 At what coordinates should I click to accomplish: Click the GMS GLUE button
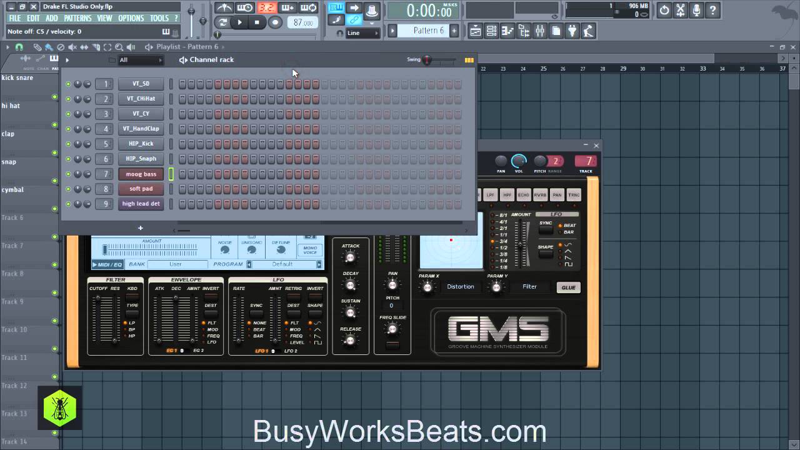tap(568, 287)
